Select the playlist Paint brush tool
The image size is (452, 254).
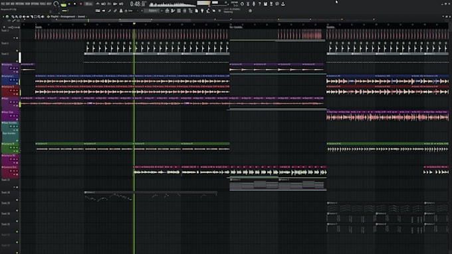17,17
